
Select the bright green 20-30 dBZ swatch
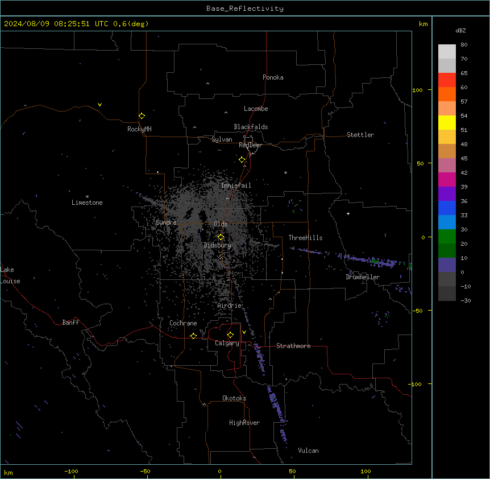coord(447,237)
